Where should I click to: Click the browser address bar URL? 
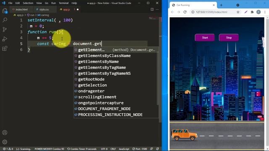click(211, 12)
